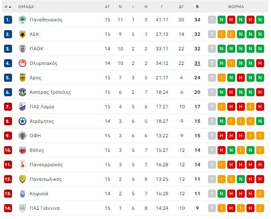This screenshot has width=271, height=219.
Task: Click Ολυμπιακός underlined 31 points value
Action: [x=197, y=63]
